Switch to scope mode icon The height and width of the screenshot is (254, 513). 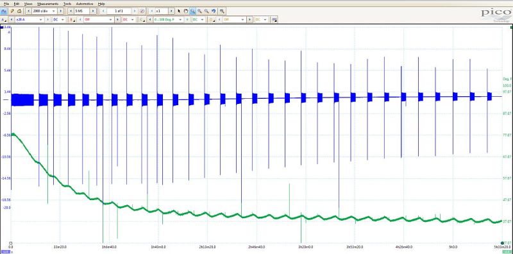click(x=4, y=11)
